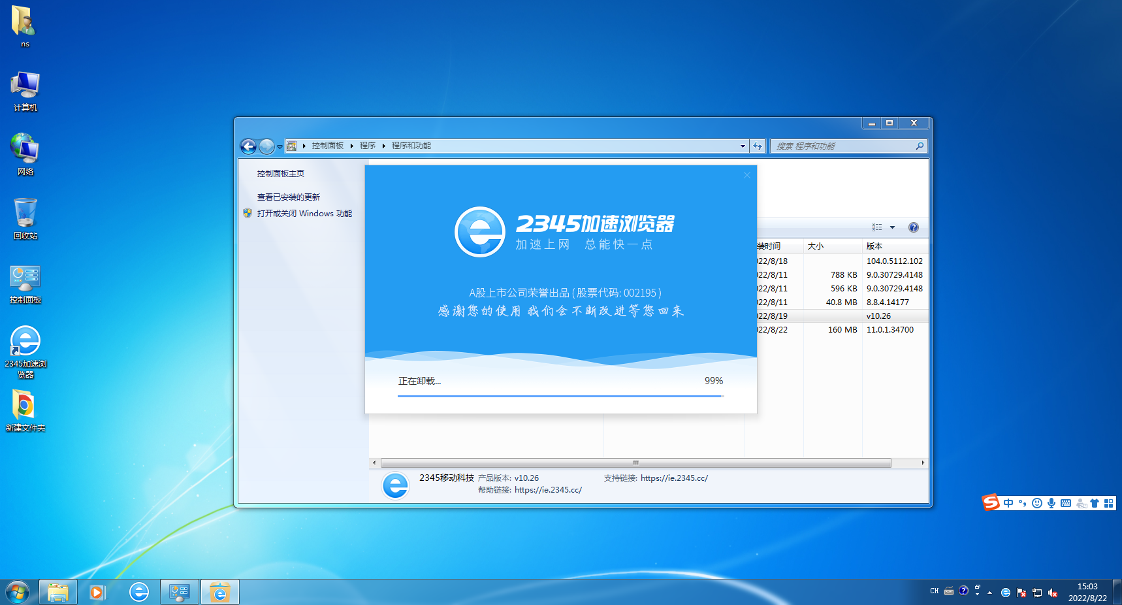Open the Sogou toolbox grid icon
The height and width of the screenshot is (605, 1122).
tap(1108, 503)
